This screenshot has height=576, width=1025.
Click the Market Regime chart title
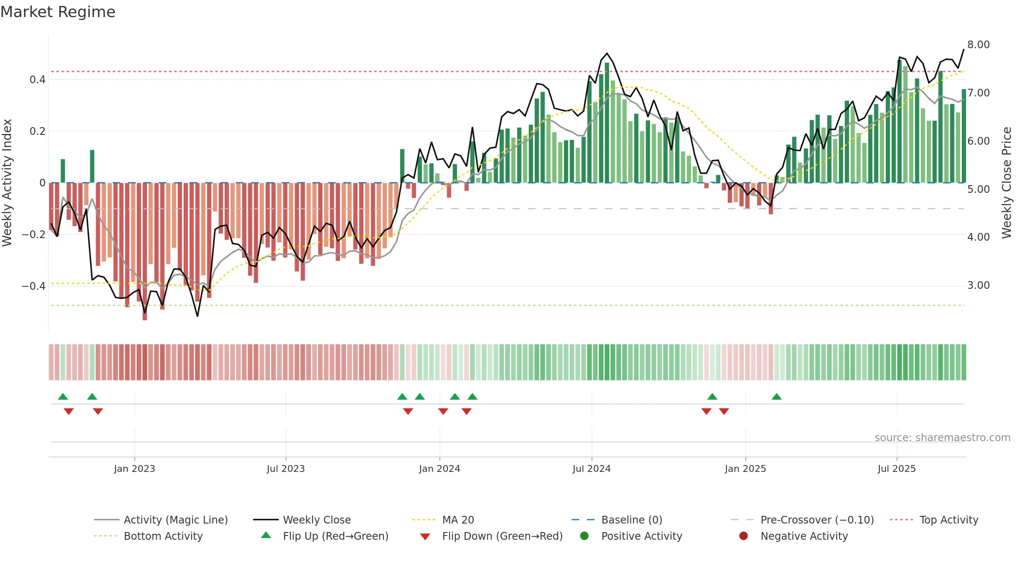58,12
